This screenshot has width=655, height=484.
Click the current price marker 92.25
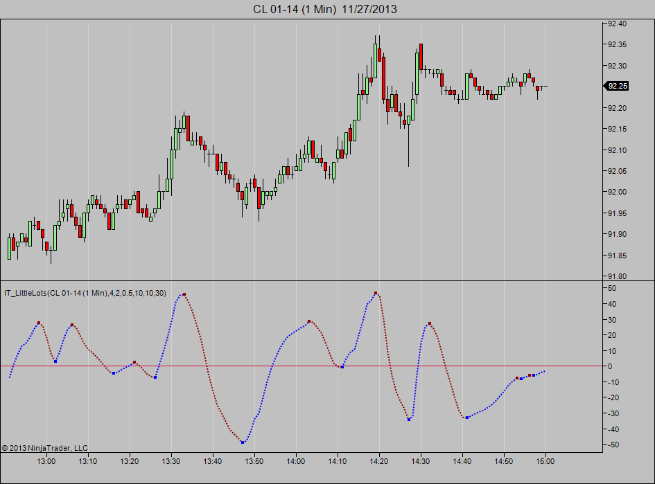click(617, 86)
